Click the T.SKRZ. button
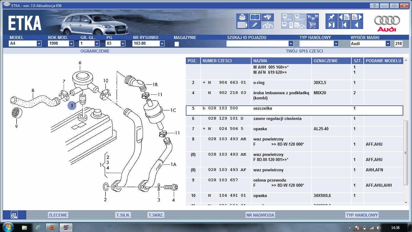This screenshot has width=412, height=232. pos(156,215)
